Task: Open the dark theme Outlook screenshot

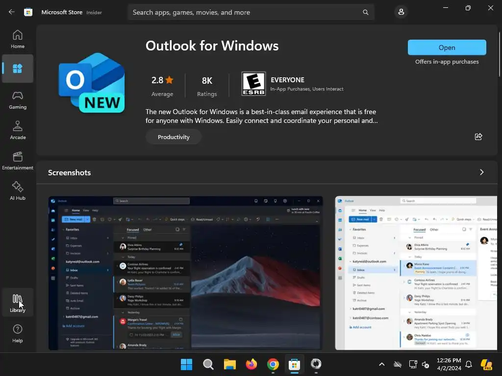Action: (x=185, y=273)
